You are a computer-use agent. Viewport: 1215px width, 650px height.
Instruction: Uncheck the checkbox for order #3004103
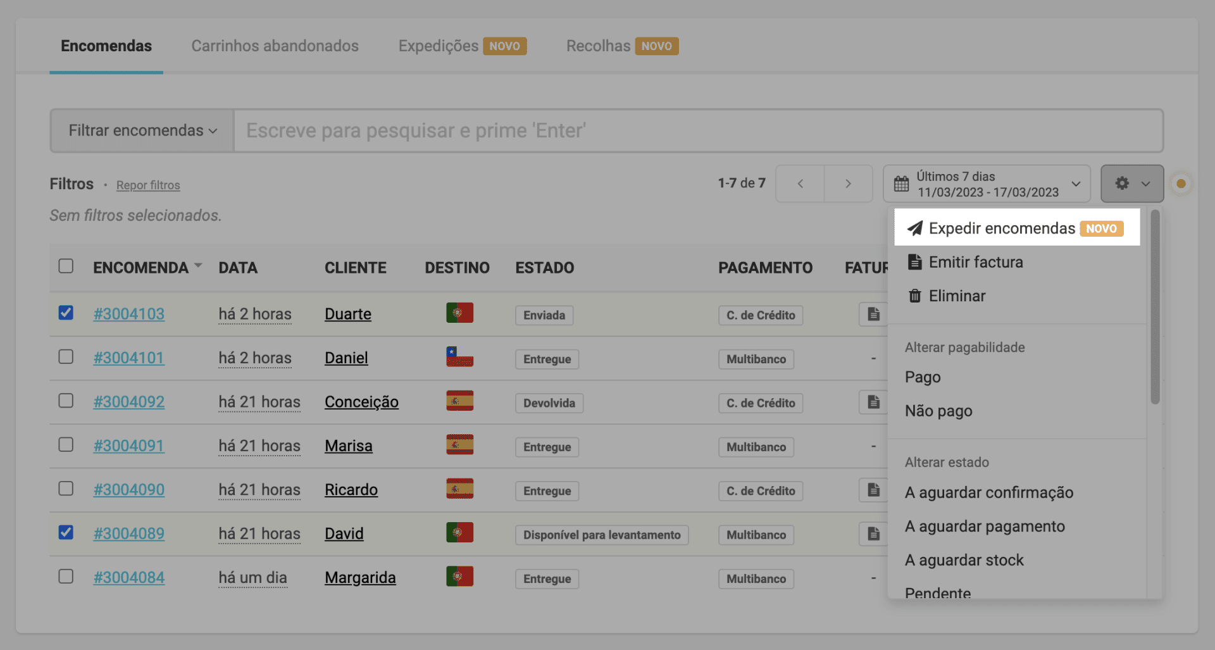coord(66,313)
